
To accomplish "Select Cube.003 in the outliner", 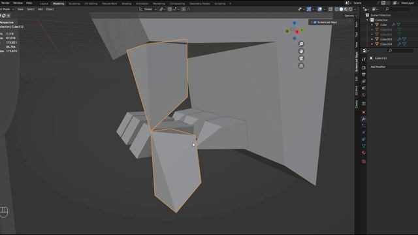I will [x=386, y=39].
